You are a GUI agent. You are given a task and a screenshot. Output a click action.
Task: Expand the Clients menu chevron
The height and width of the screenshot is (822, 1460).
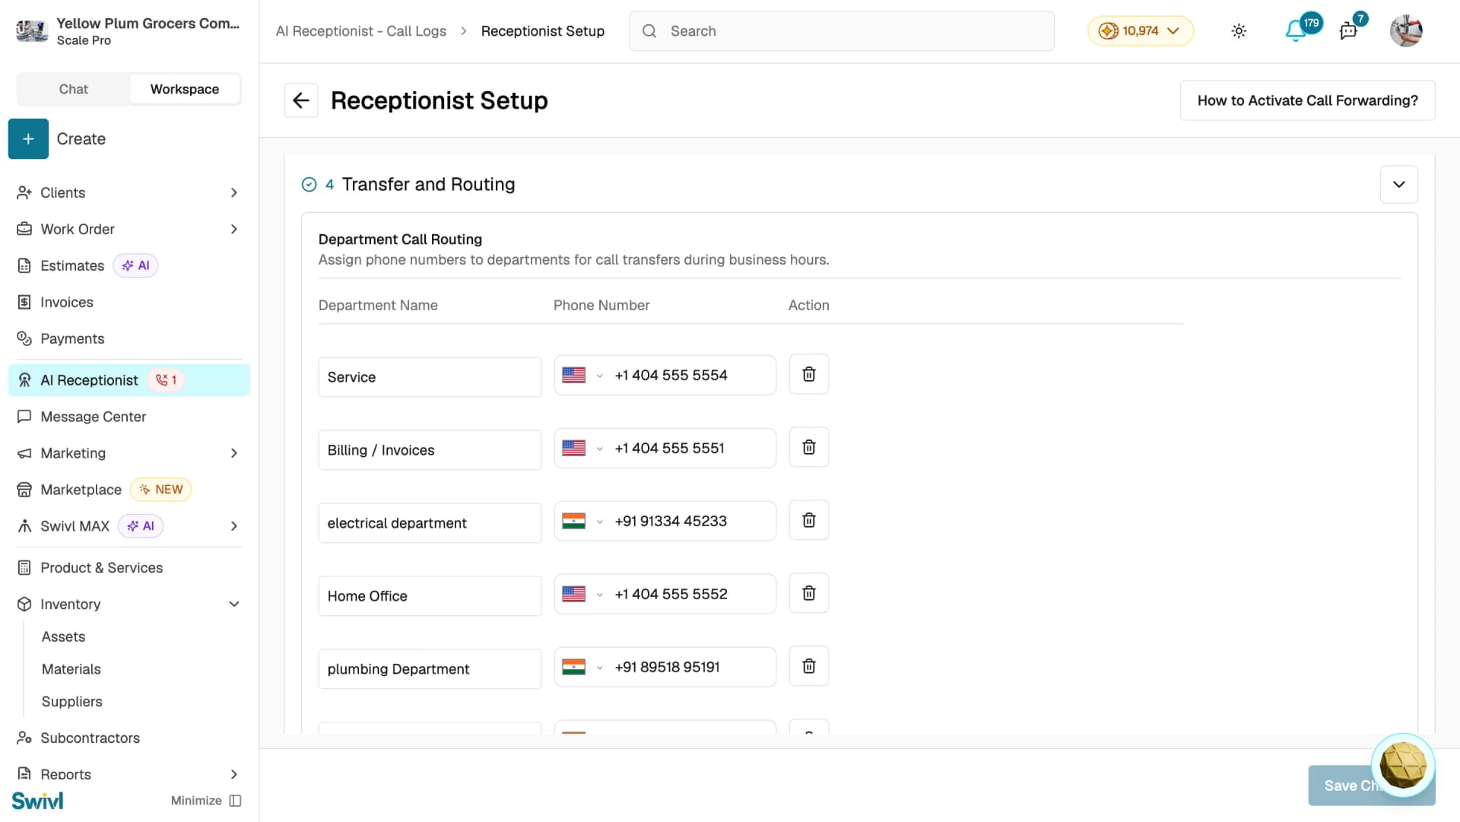coord(234,193)
